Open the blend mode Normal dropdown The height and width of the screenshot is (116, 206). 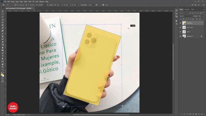tap(186, 16)
